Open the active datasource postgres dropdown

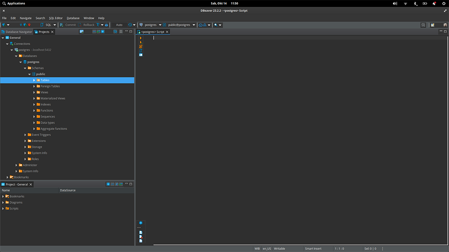point(150,25)
